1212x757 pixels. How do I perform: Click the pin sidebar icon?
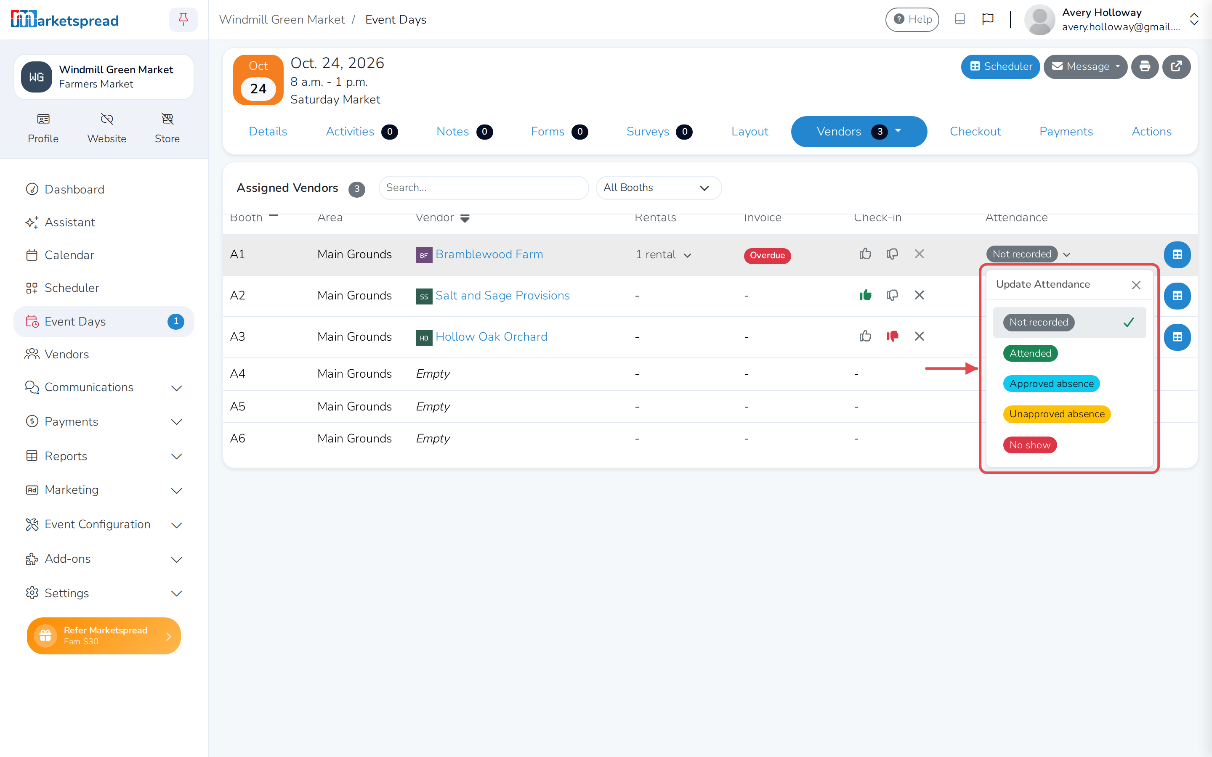coord(183,19)
